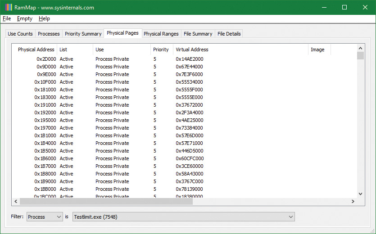The height and width of the screenshot is (234, 376).
Task: Sort by Physical Address column header
Action: [36, 49]
